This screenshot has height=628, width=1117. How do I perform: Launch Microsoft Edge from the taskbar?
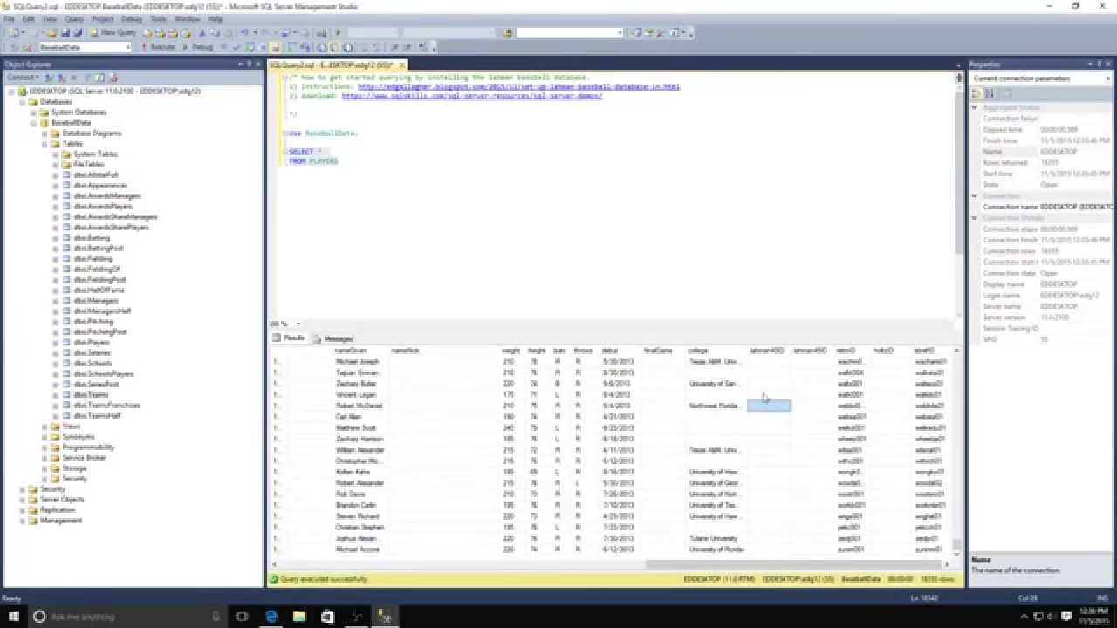(271, 617)
